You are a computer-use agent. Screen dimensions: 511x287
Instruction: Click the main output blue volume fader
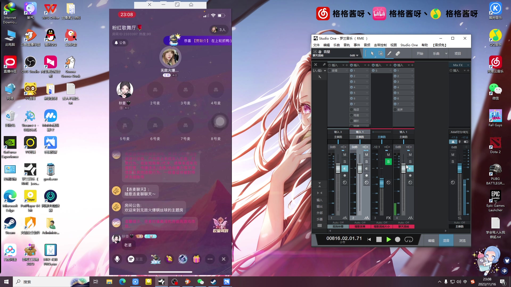460,168
